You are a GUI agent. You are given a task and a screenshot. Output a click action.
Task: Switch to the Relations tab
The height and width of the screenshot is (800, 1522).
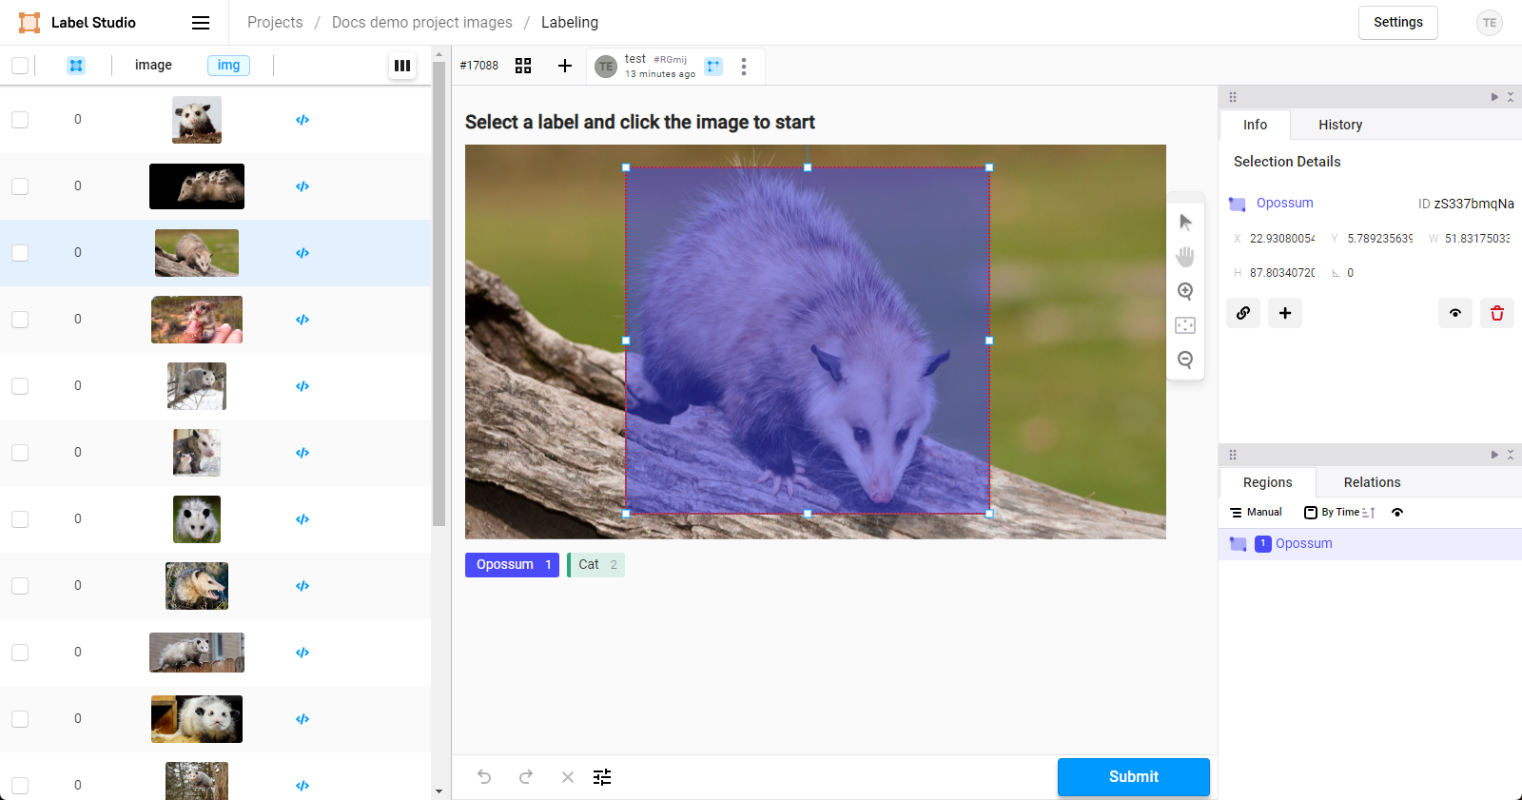[x=1372, y=482]
